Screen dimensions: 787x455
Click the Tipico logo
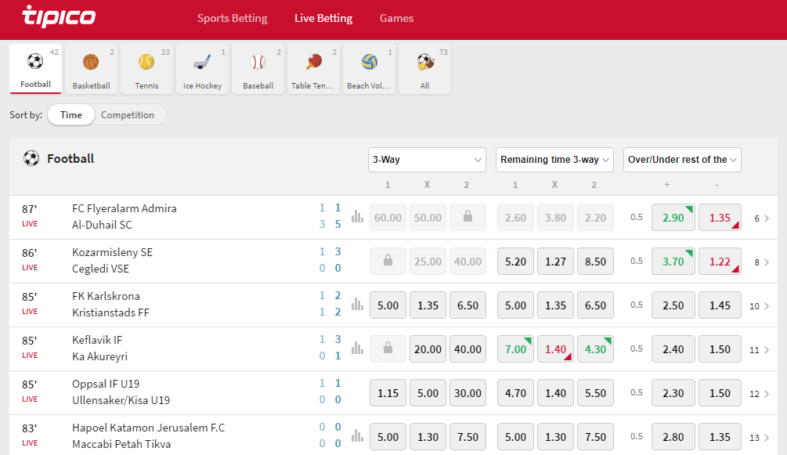tap(59, 16)
